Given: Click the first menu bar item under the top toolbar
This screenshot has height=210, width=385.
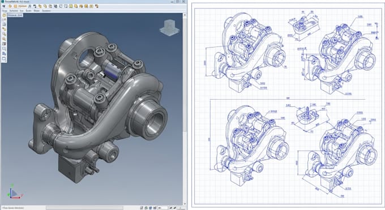Looking at the screenshot, I should click(x=5, y=11).
